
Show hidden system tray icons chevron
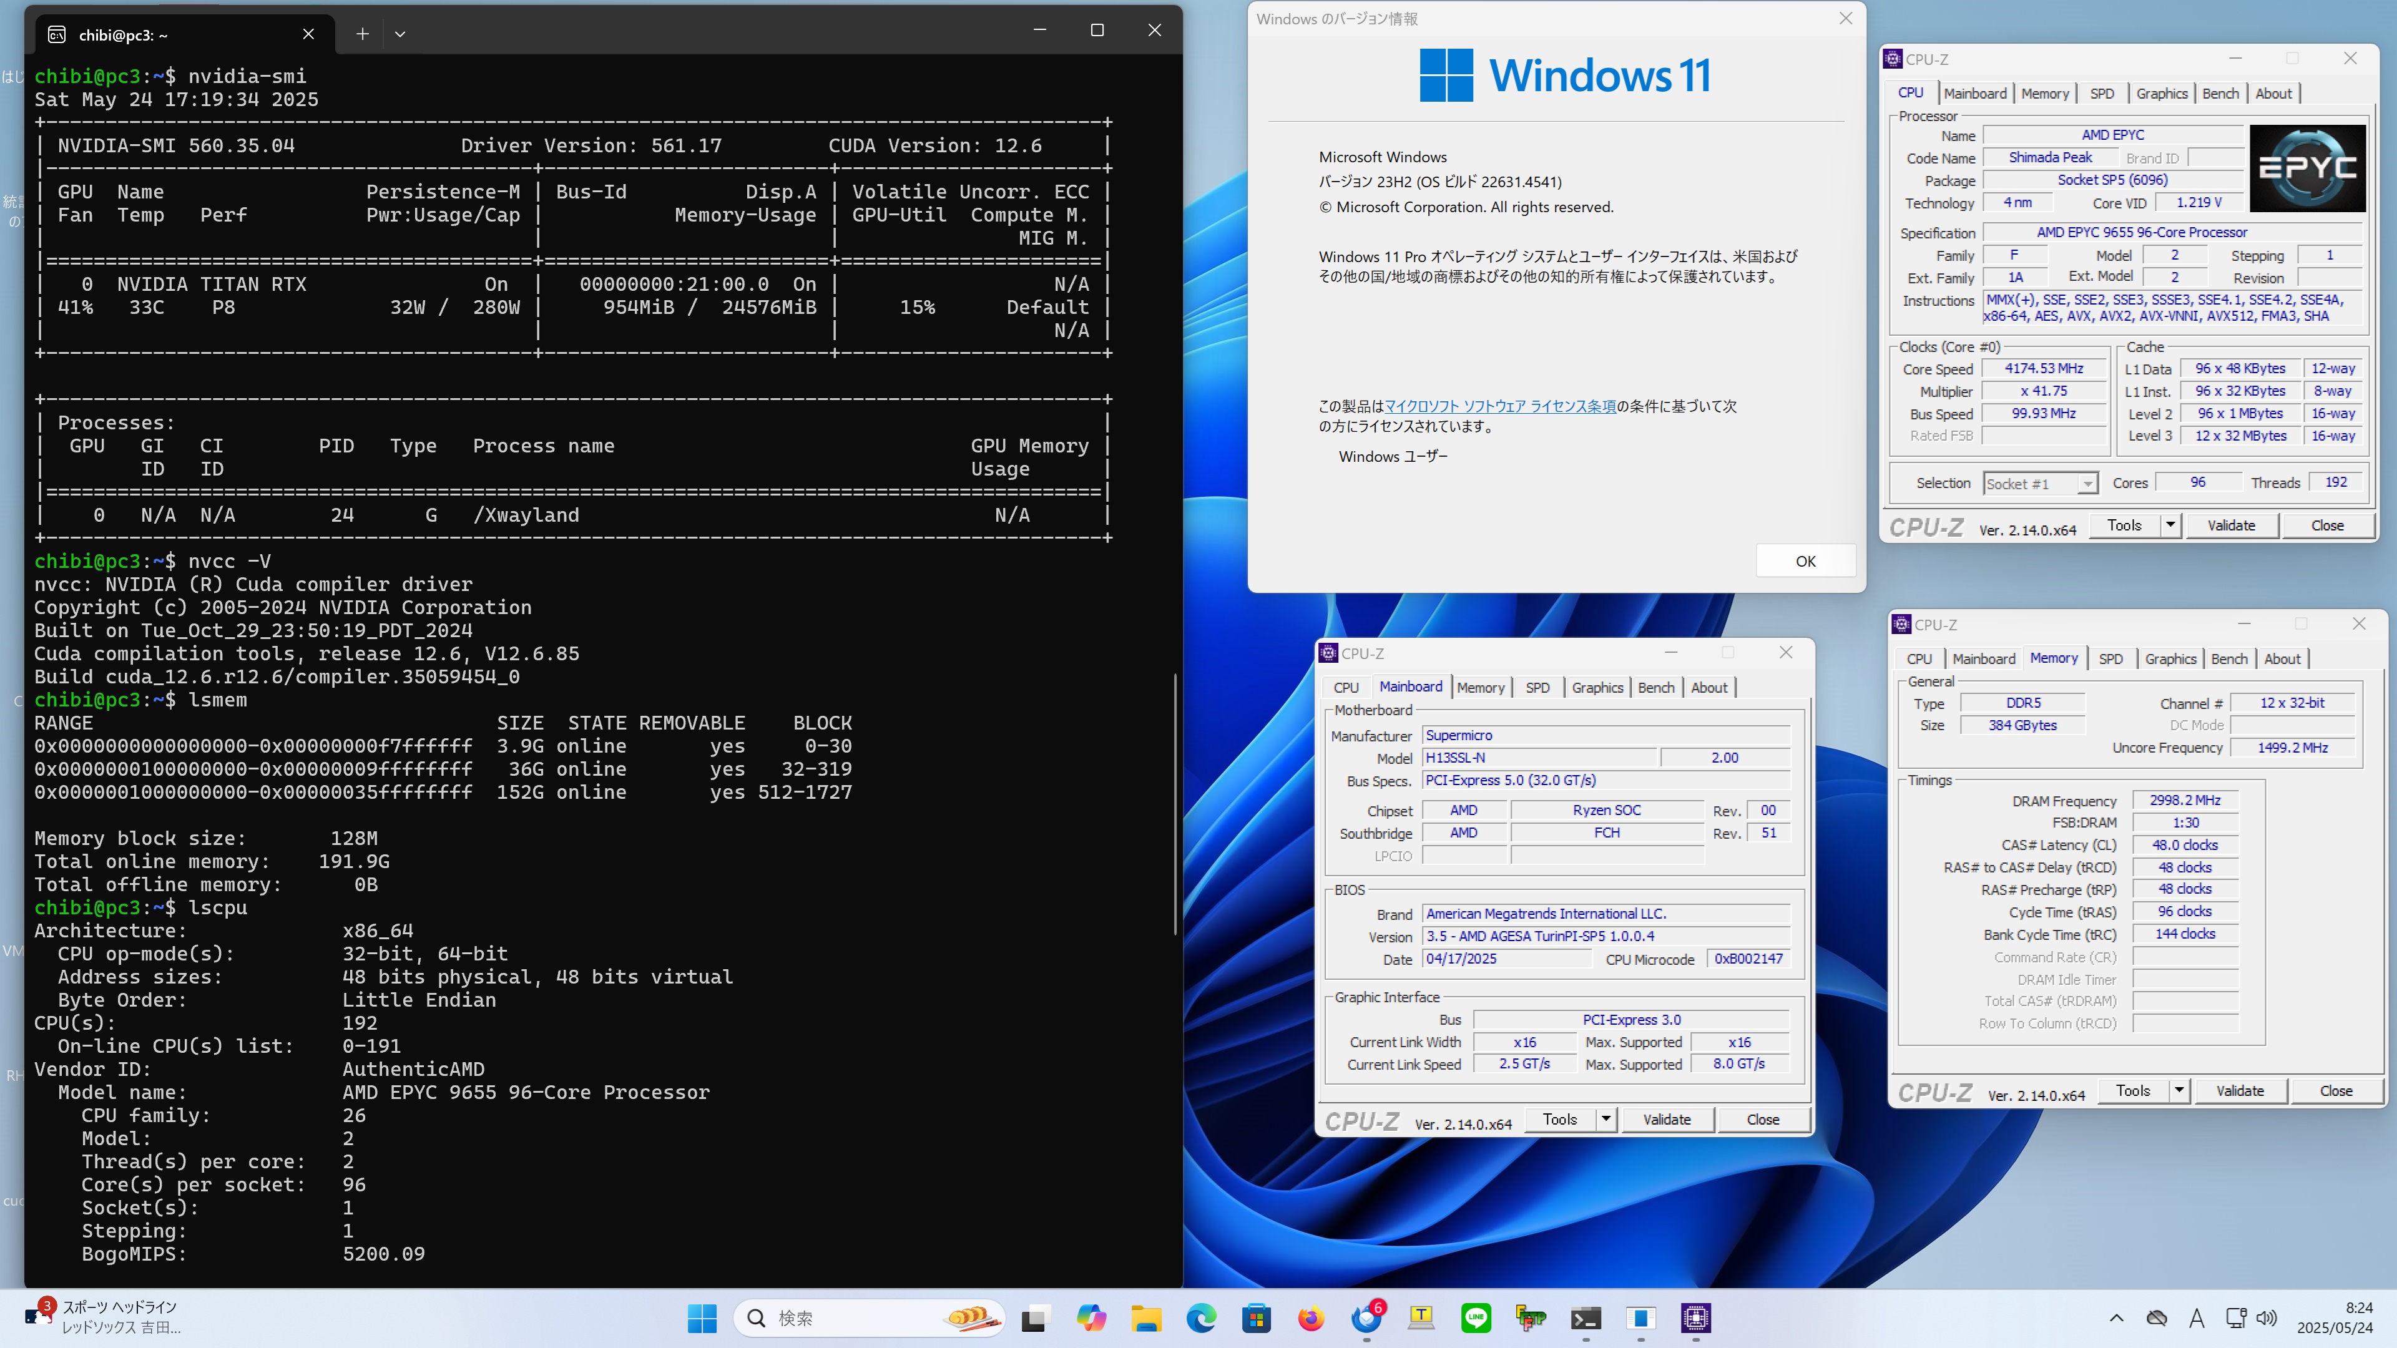click(2116, 1318)
